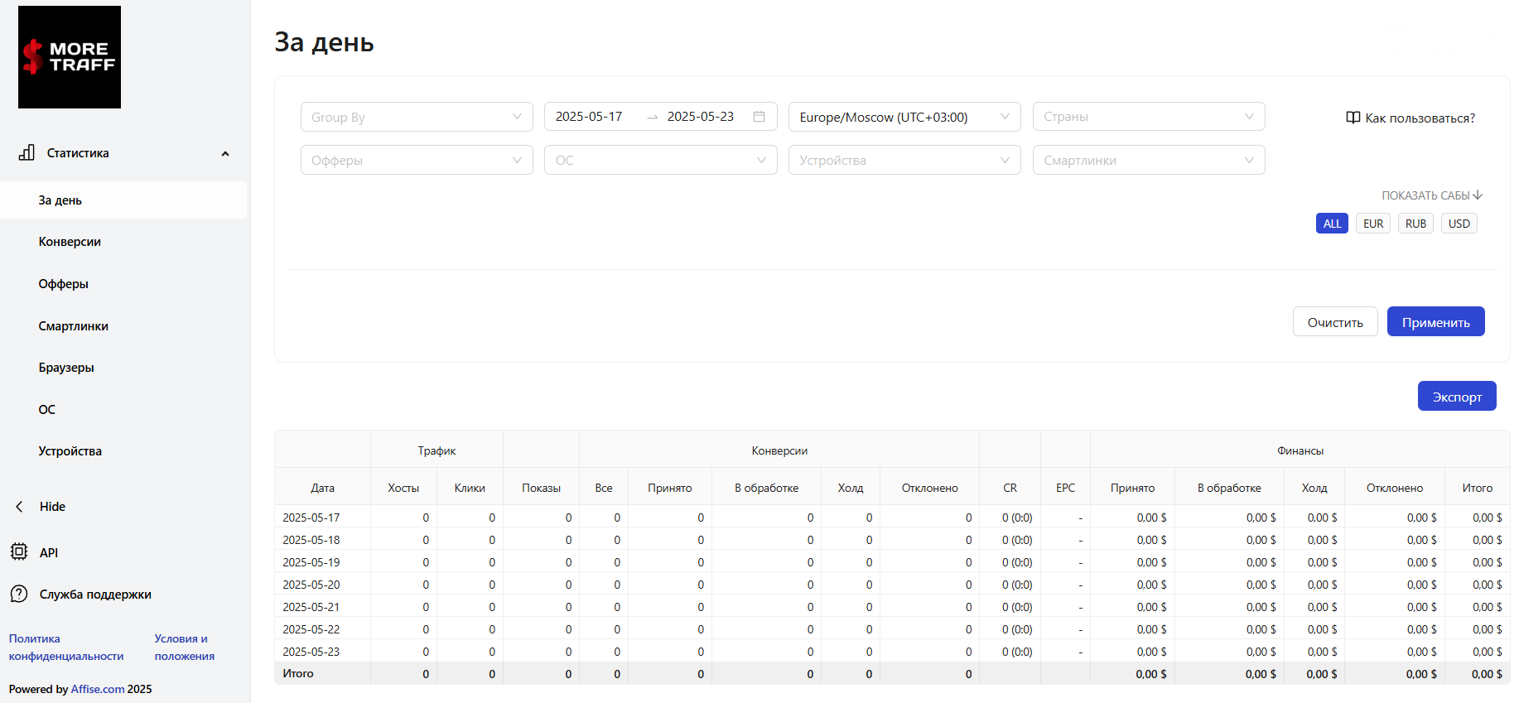Image resolution: width=1519 pixels, height=703 pixels.
Task: Open the Смартлинки filter dropdown
Action: coord(1149,160)
